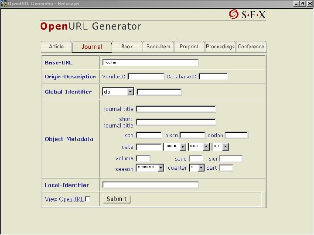
Task: Click the DatabaseID text field
Action: click(213, 77)
